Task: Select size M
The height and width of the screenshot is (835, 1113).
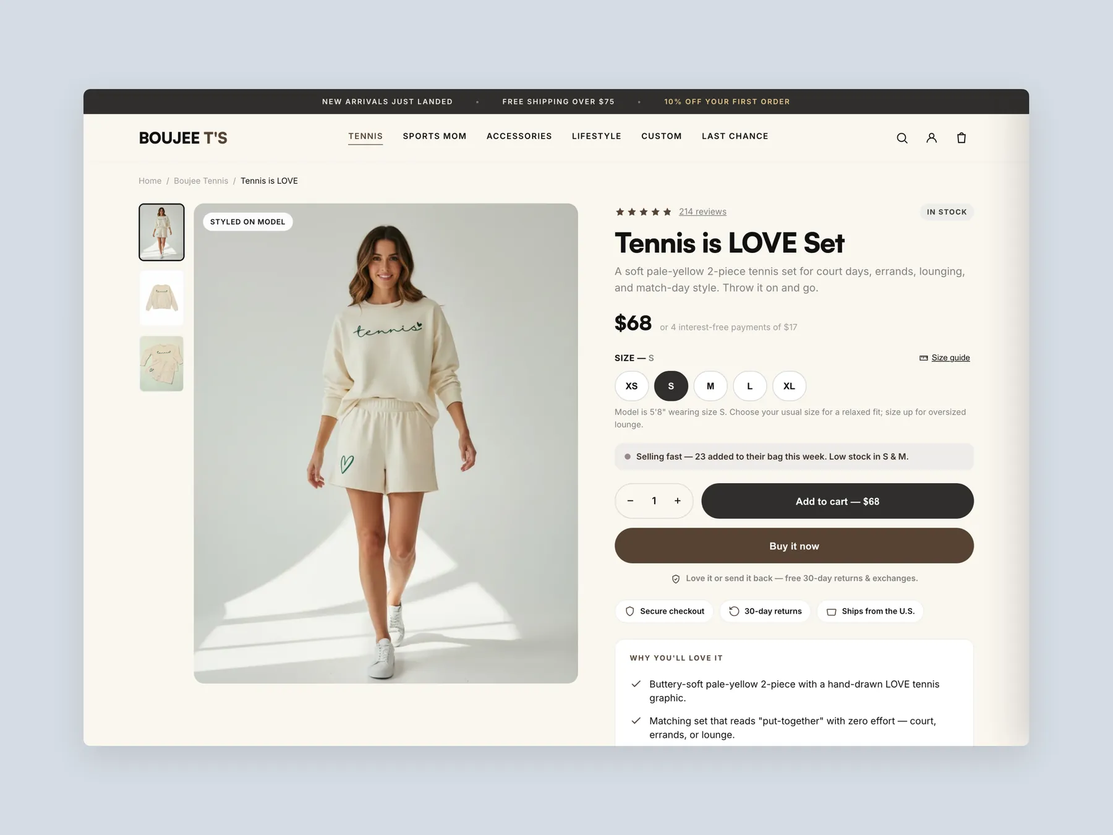Action: coord(710,386)
